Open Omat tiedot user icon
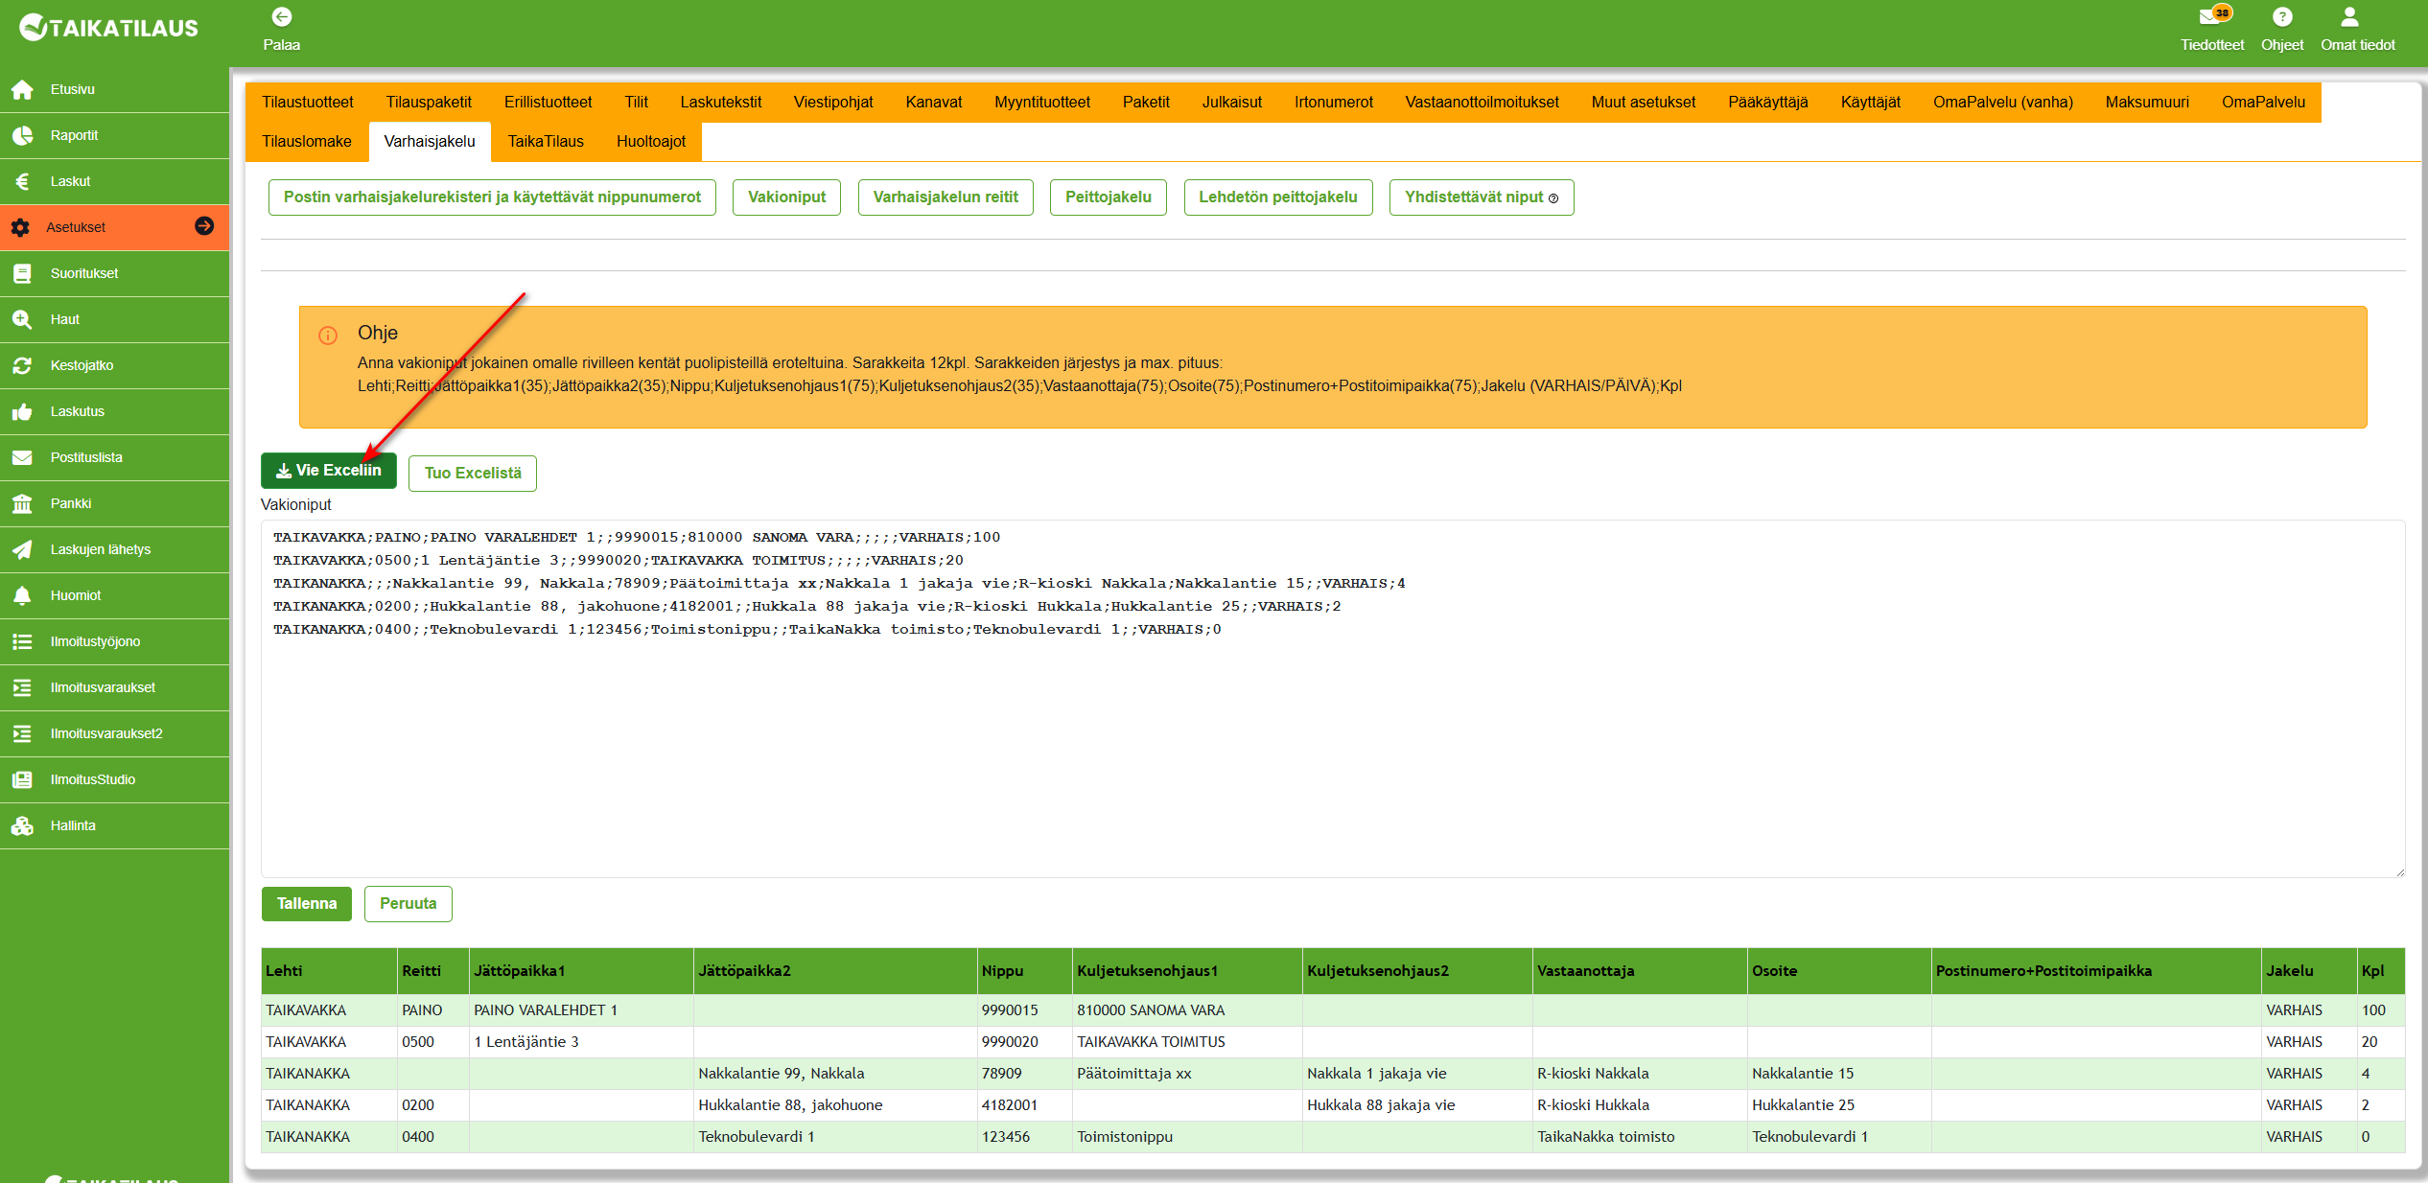The image size is (2428, 1183). tap(2348, 17)
